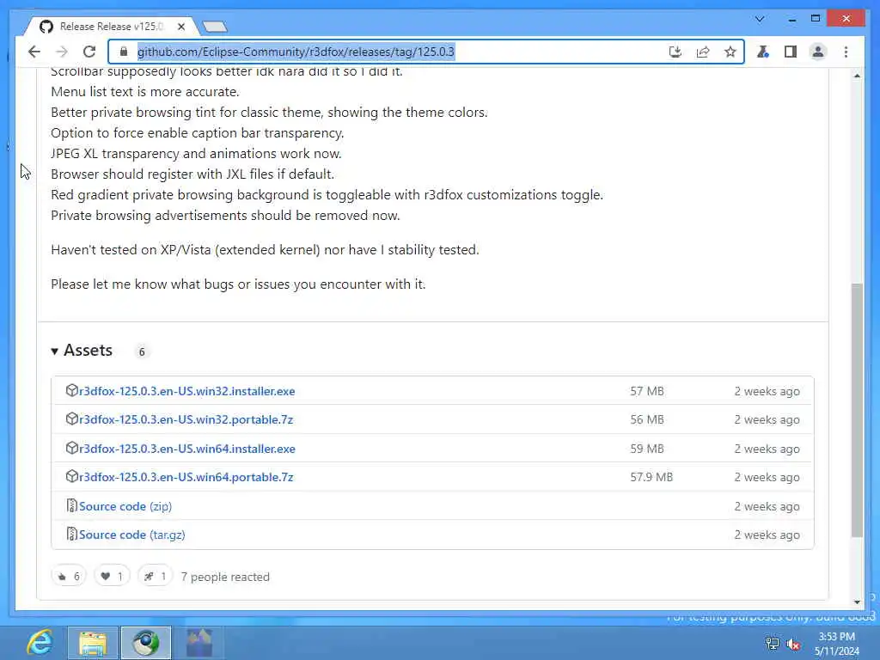The width and height of the screenshot is (880, 660).
Task: Open Internet Explorer from the taskbar
Action: [40, 643]
